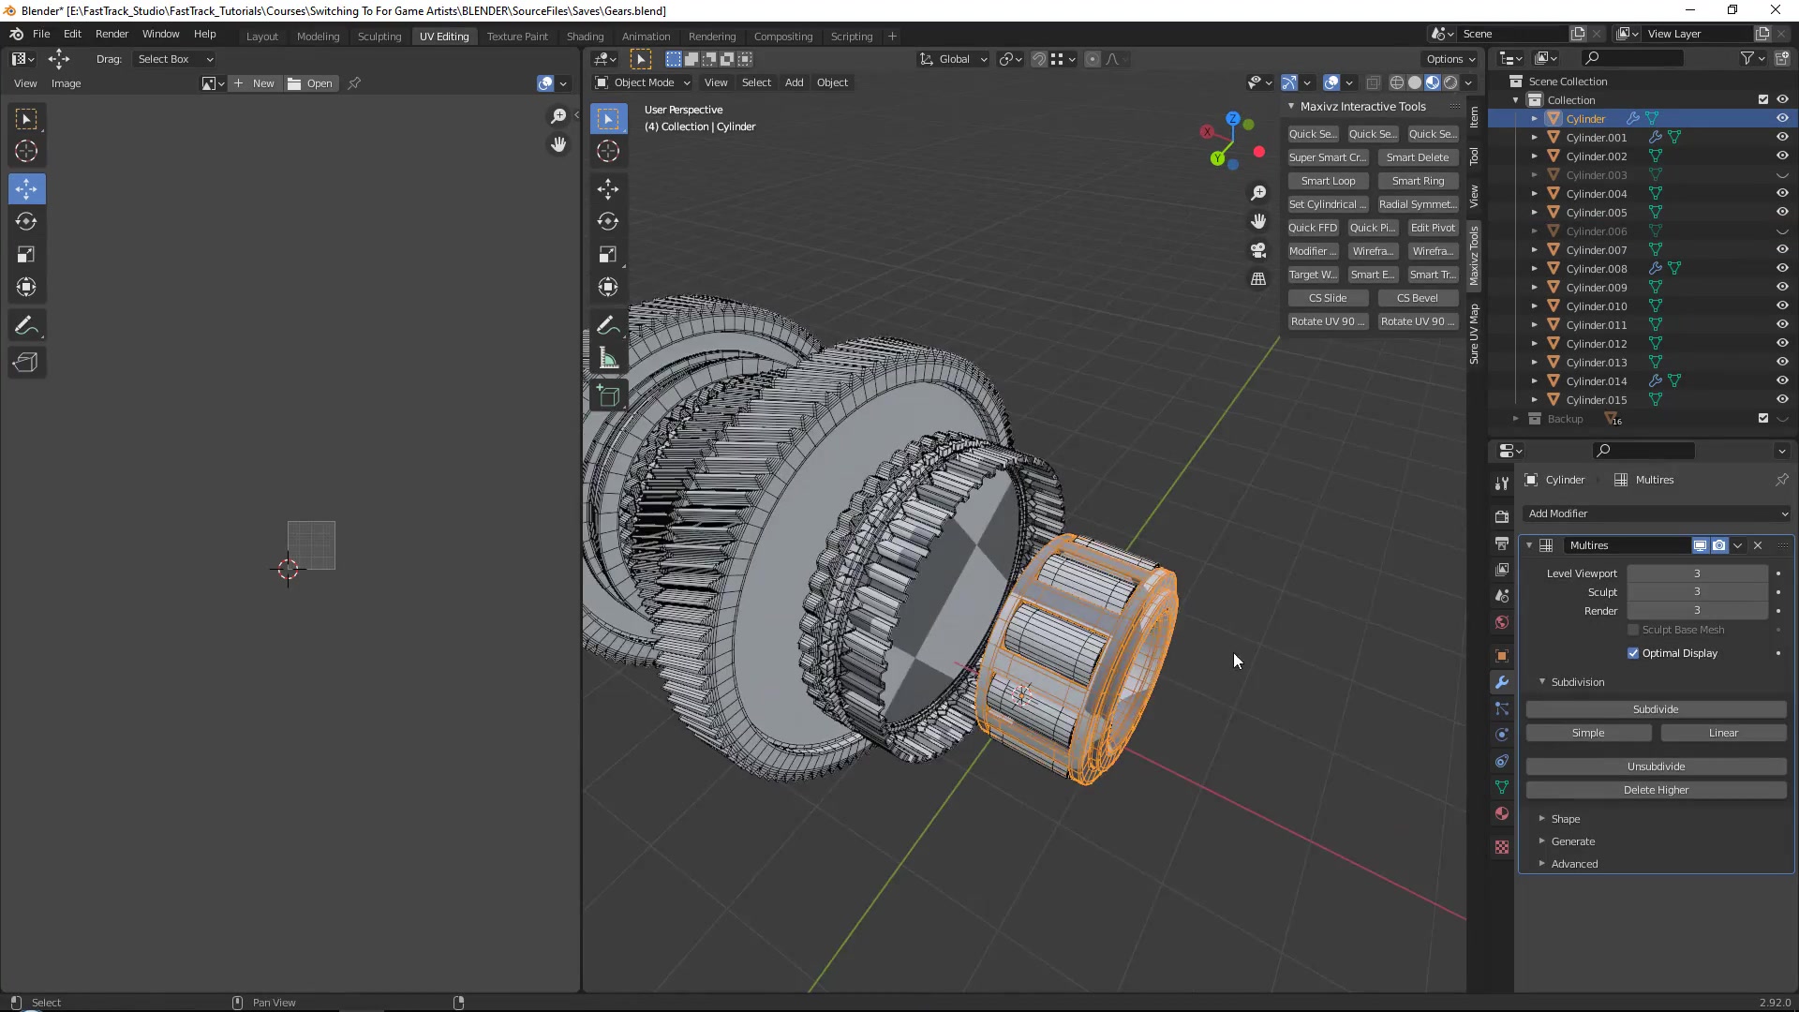The width and height of the screenshot is (1799, 1012).
Task: Expand the Generate panel
Action: pos(1572,841)
